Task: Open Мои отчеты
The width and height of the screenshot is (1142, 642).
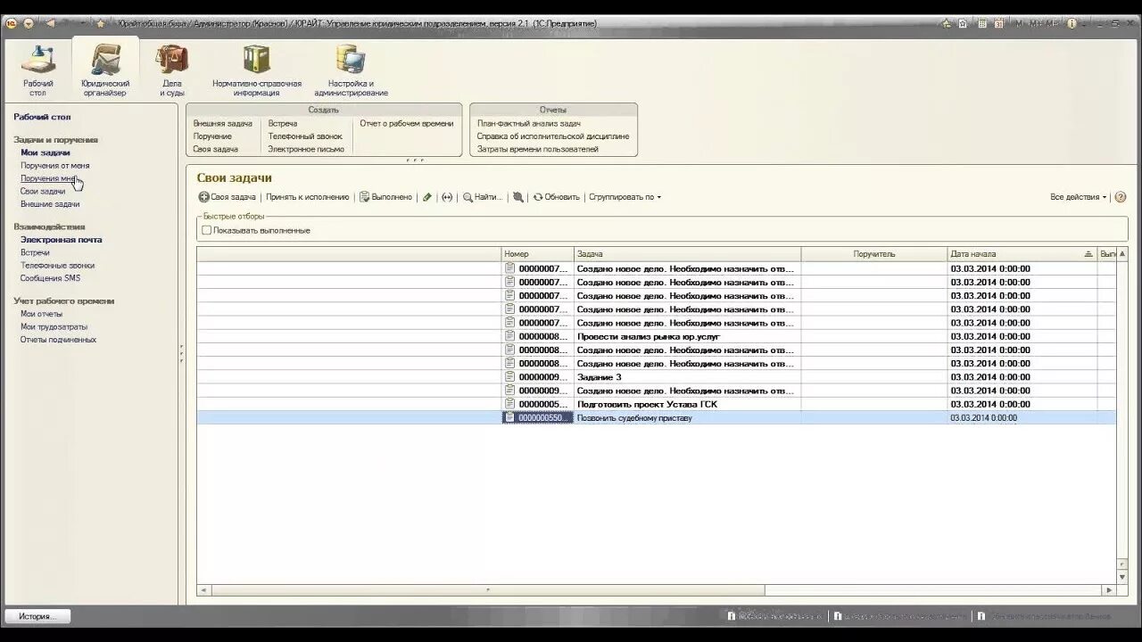Action: coord(41,314)
